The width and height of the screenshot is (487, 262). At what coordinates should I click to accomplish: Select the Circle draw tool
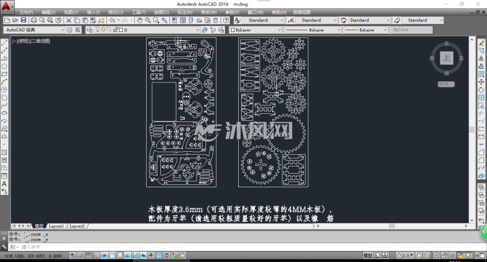pos(4,90)
